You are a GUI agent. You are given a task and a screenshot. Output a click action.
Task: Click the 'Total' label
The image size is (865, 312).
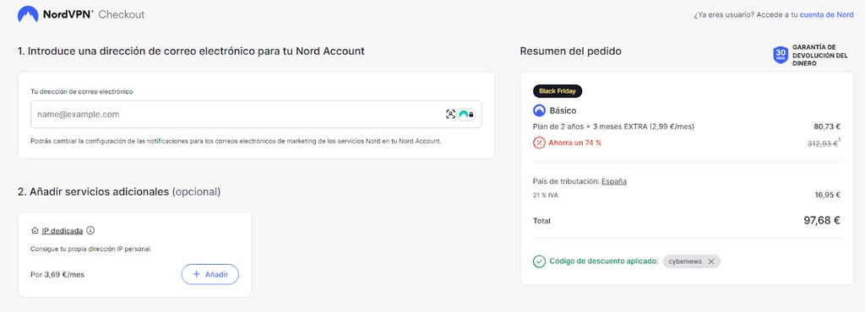[541, 221]
